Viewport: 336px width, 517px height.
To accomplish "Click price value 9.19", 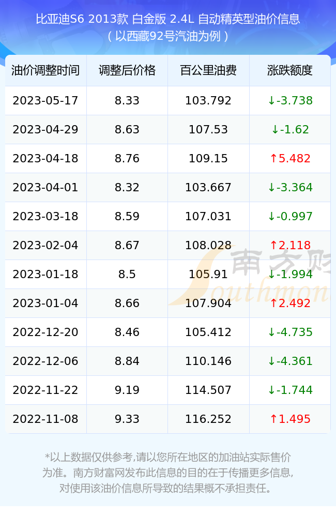I will point(127,390).
